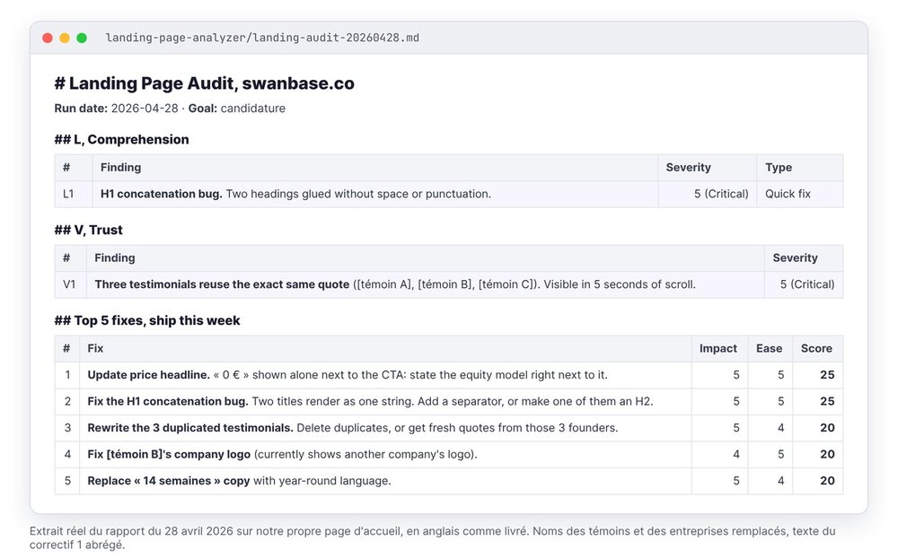Viewport: 898px width, 558px height.
Task: Select the run date value 2026-04-28
Action: point(145,109)
